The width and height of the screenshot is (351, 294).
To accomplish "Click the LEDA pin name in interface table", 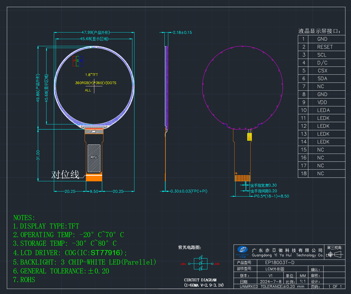I will coord(324,110).
